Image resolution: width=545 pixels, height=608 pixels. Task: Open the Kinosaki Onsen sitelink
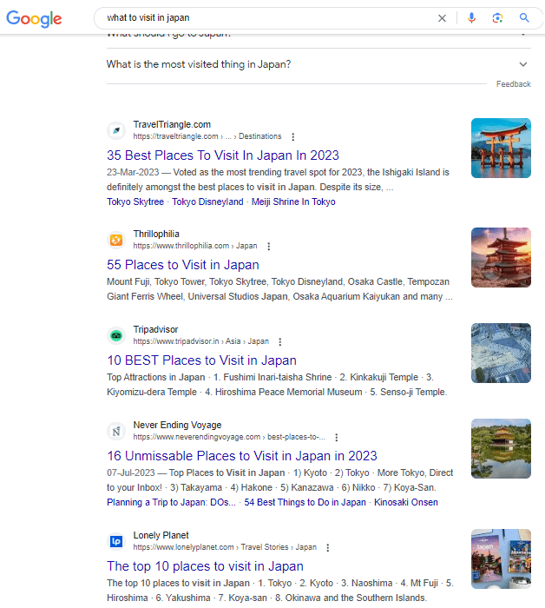click(x=406, y=503)
